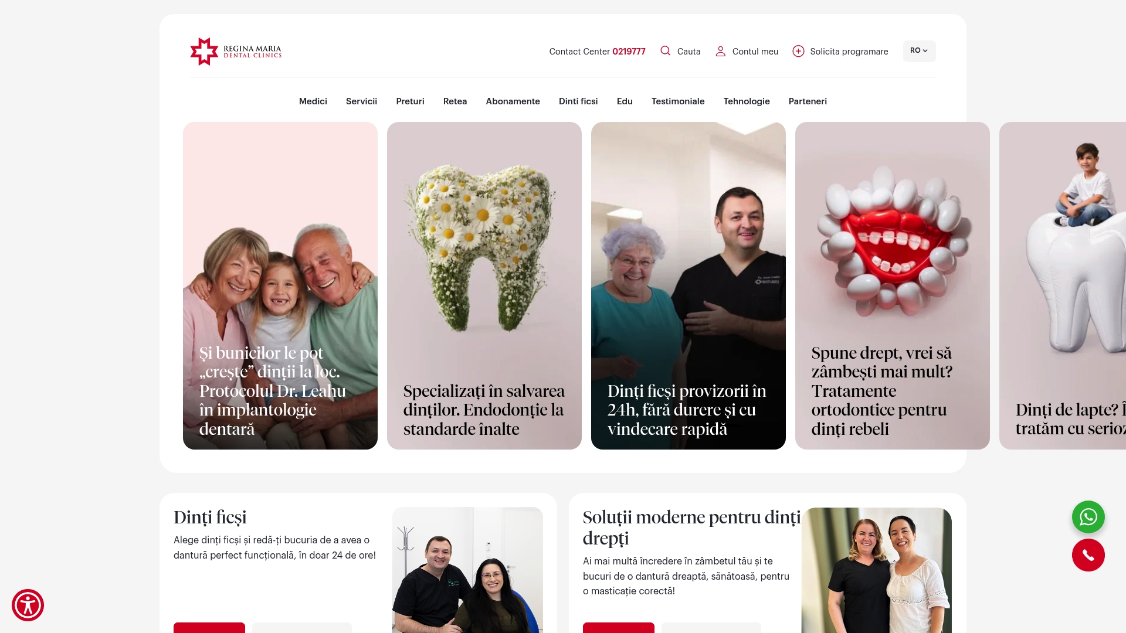Open the Servicii menu item
This screenshot has width=1126, height=633.
[x=361, y=101]
